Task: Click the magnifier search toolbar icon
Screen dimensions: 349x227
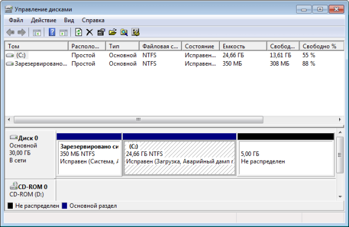Action: (x=124, y=32)
